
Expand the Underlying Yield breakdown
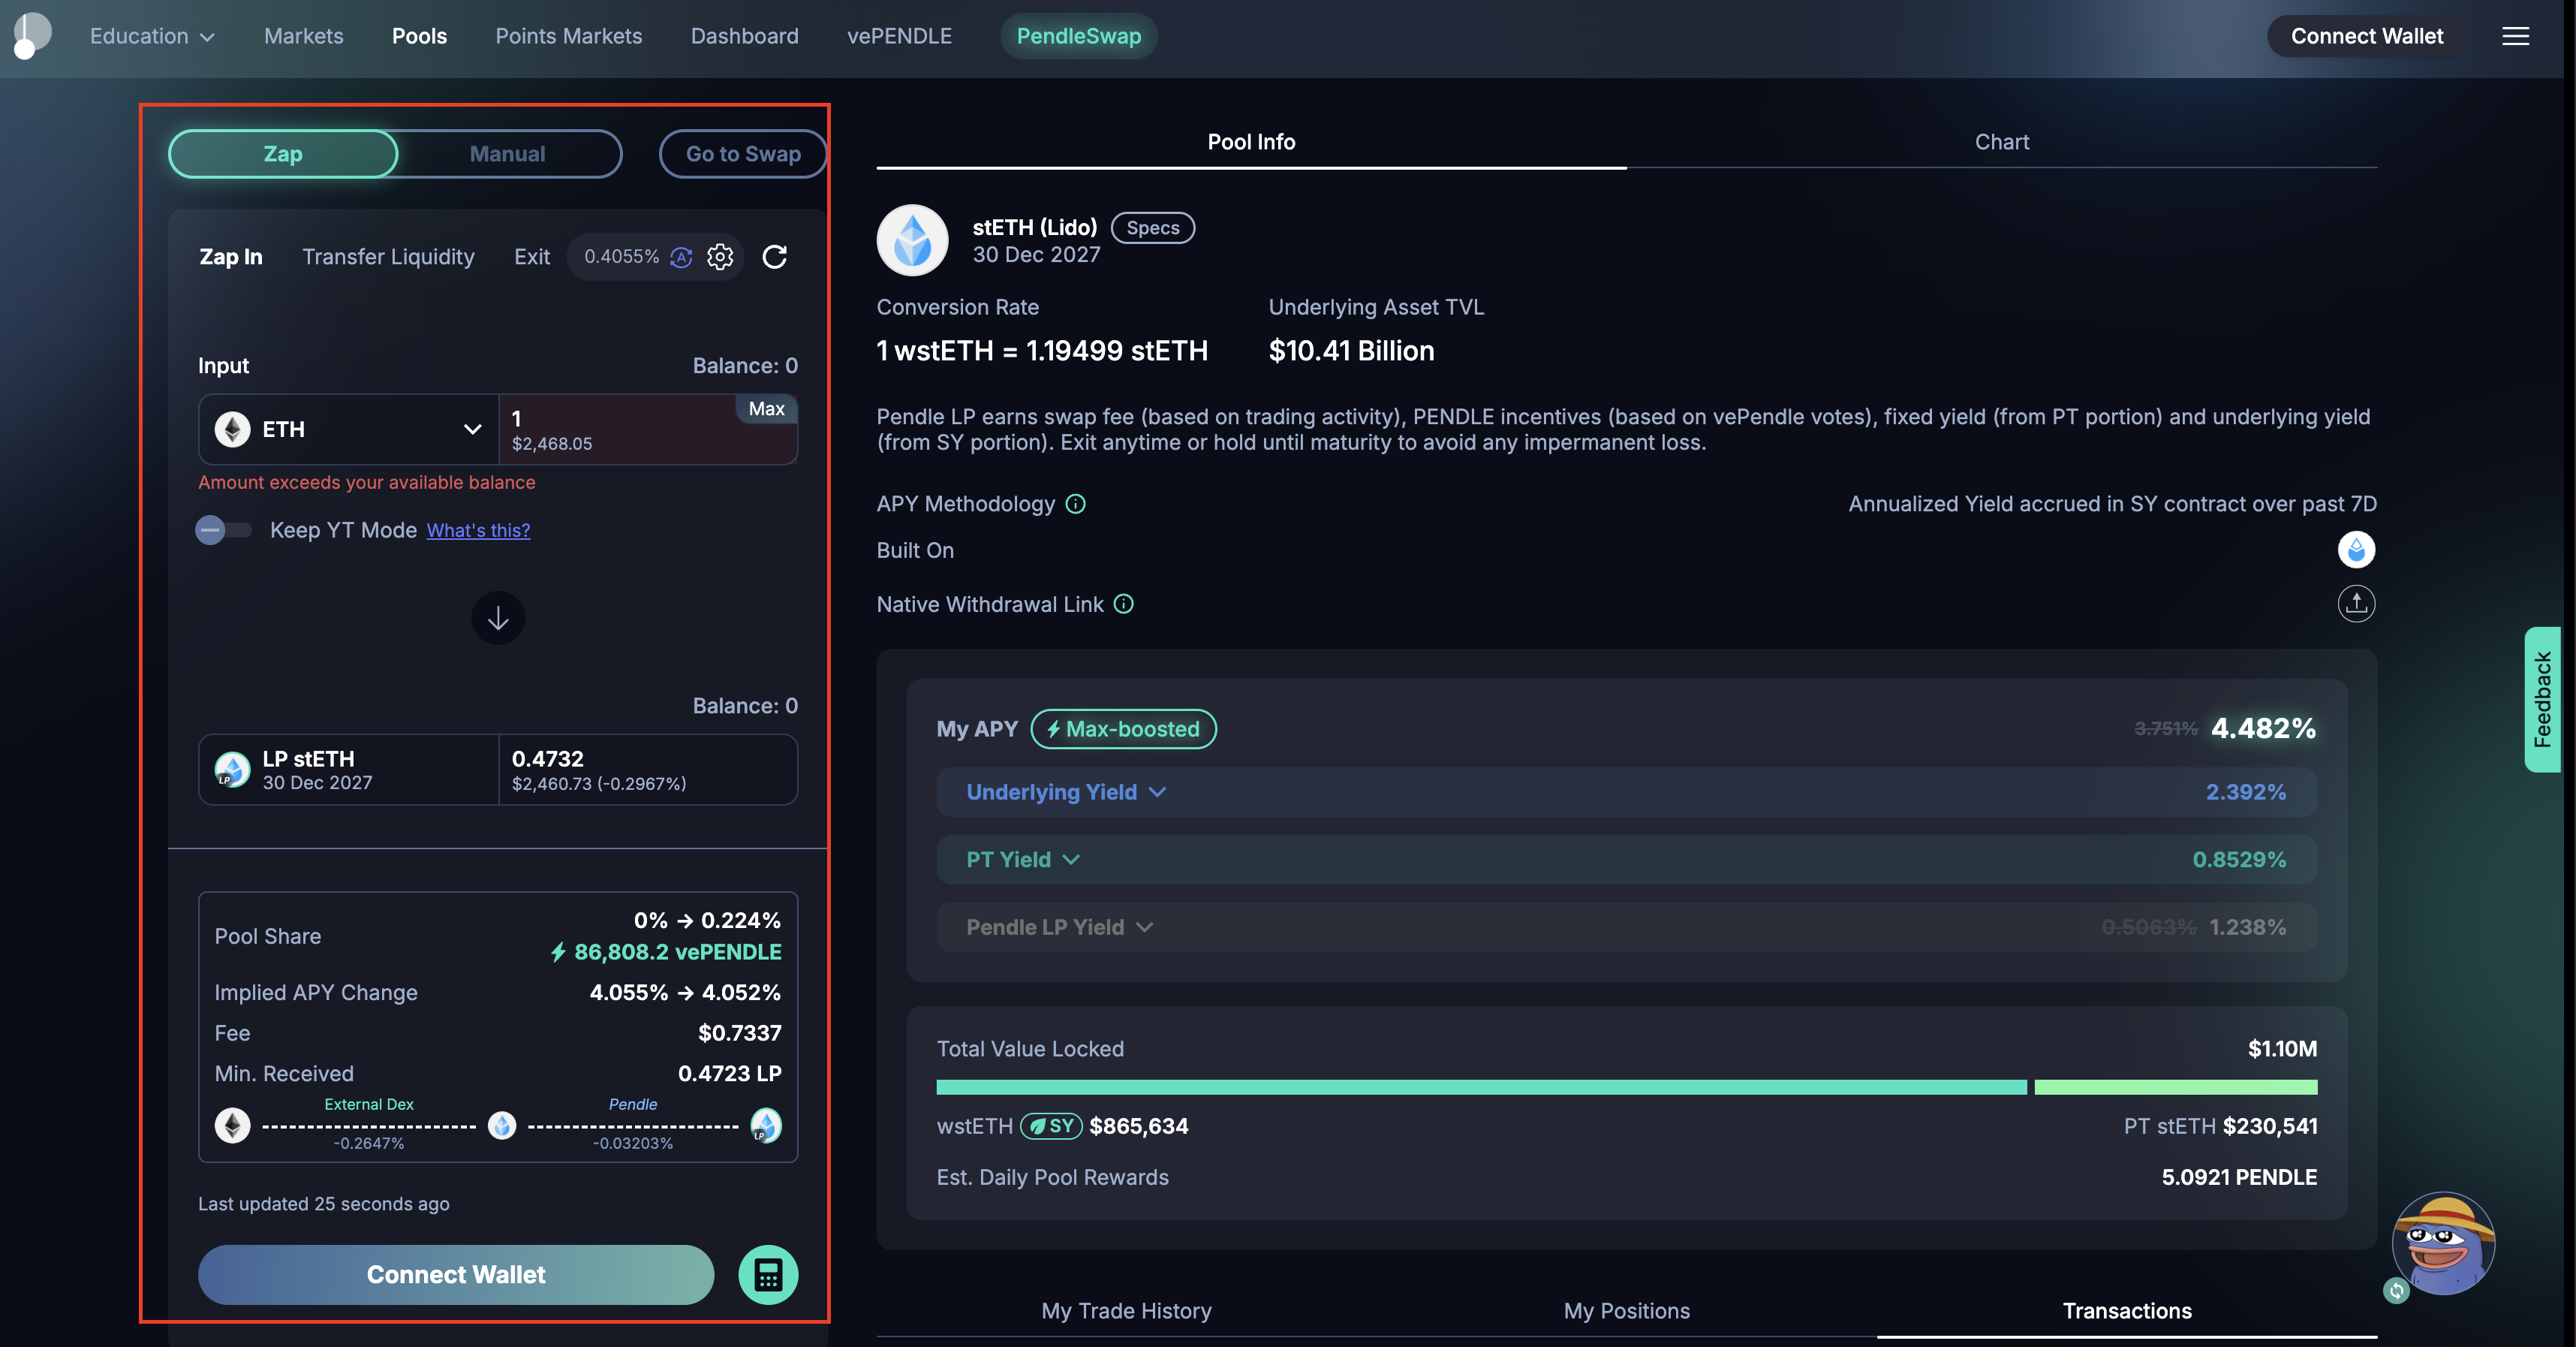point(1158,791)
